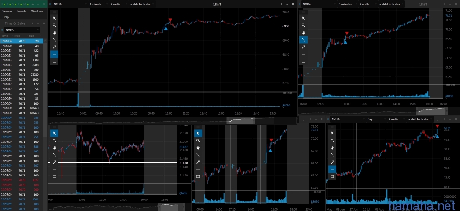Select the pointer tool in the 1 minute chart
Viewport: 460px width, 211px height.
pos(54,18)
